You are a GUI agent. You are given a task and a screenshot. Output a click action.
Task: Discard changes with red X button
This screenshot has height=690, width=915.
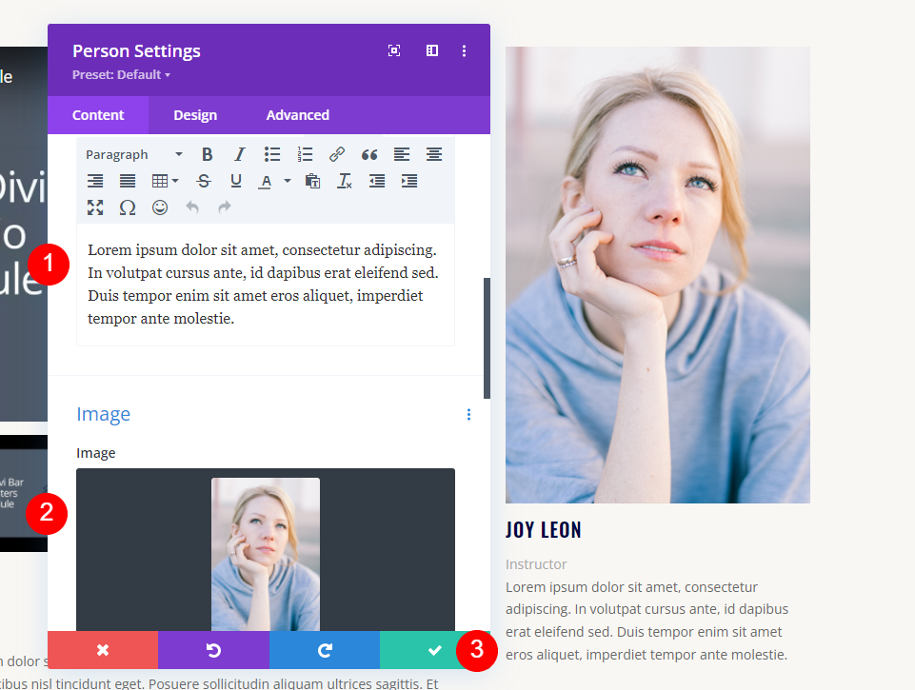click(x=103, y=650)
